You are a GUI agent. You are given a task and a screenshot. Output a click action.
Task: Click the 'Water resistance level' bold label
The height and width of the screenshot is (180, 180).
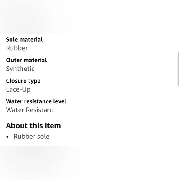point(36,101)
